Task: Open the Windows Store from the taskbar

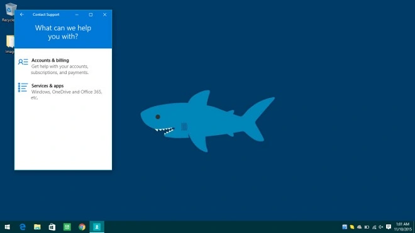Action: (x=52, y=227)
